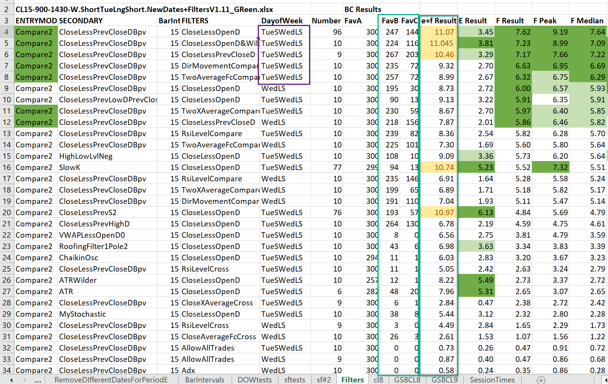Select the GSBCL8 sheet tab

[407, 380]
